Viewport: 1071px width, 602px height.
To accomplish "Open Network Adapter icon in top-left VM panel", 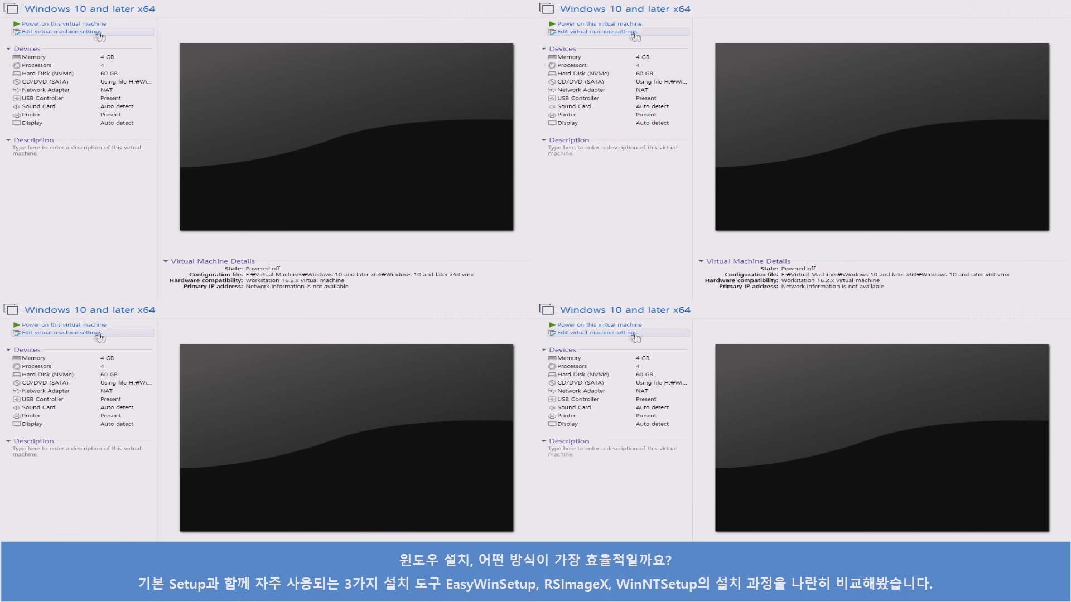I will (x=17, y=90).
